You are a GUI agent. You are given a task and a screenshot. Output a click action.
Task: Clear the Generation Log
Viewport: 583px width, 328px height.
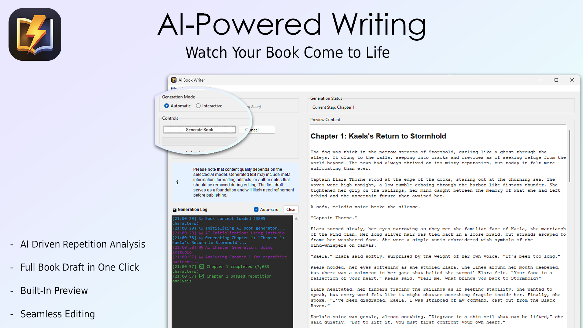pos(291,209)
